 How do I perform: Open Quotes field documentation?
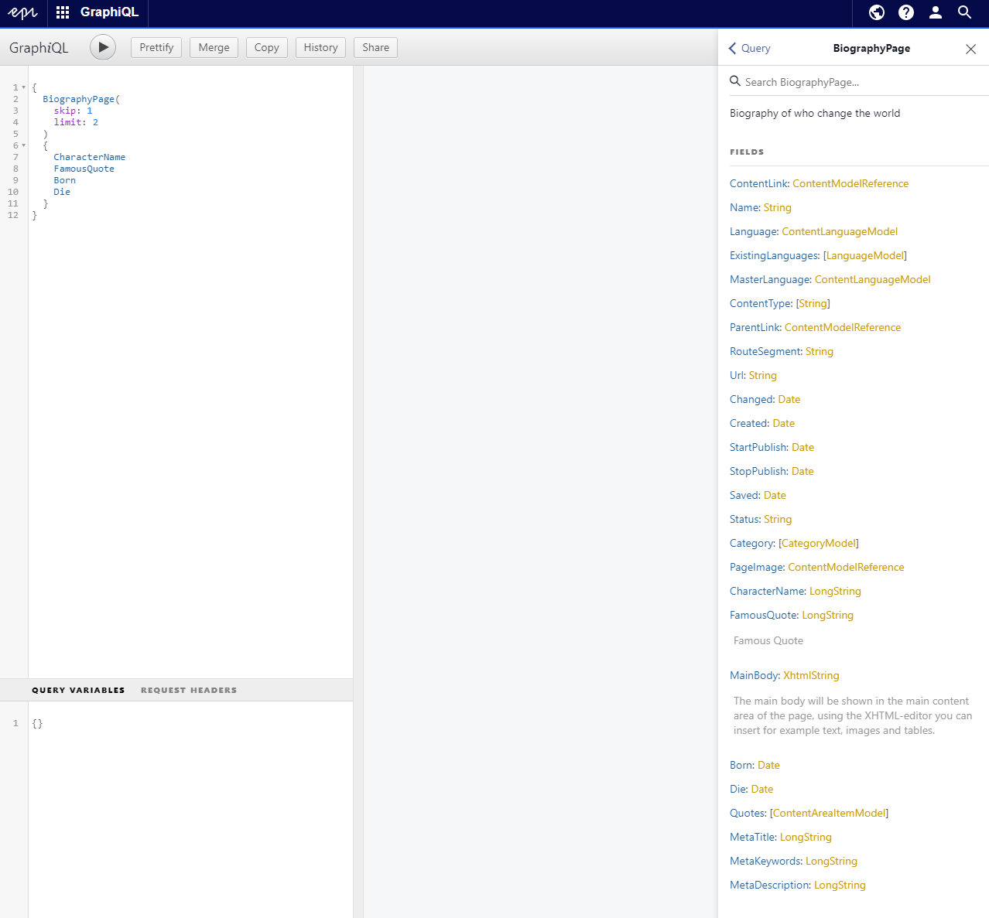(747, 813)
